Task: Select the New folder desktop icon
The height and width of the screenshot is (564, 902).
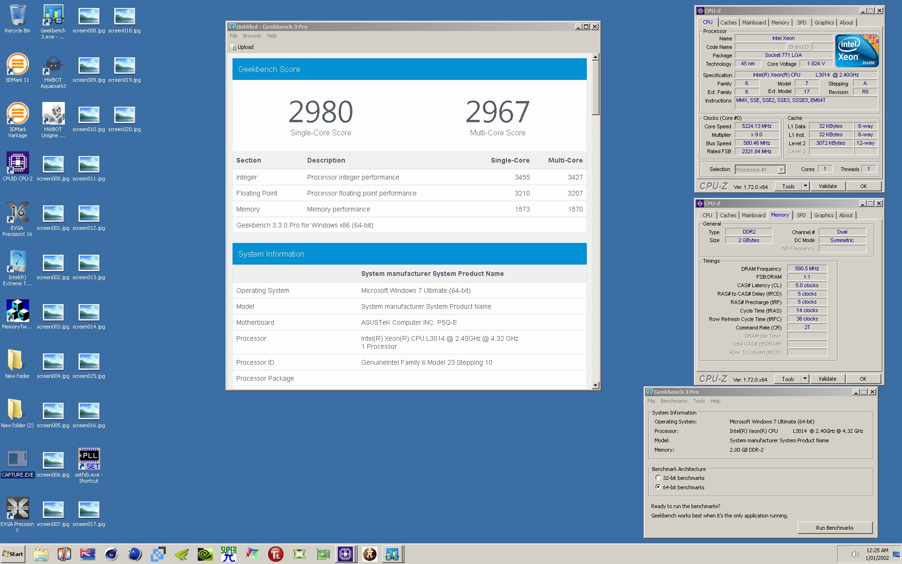Action: pyautogui.click(x=17, y=364)
